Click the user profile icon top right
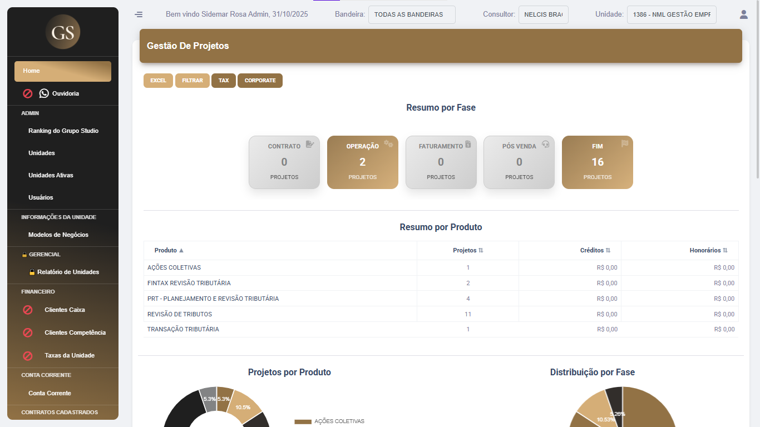 (743, 14)
